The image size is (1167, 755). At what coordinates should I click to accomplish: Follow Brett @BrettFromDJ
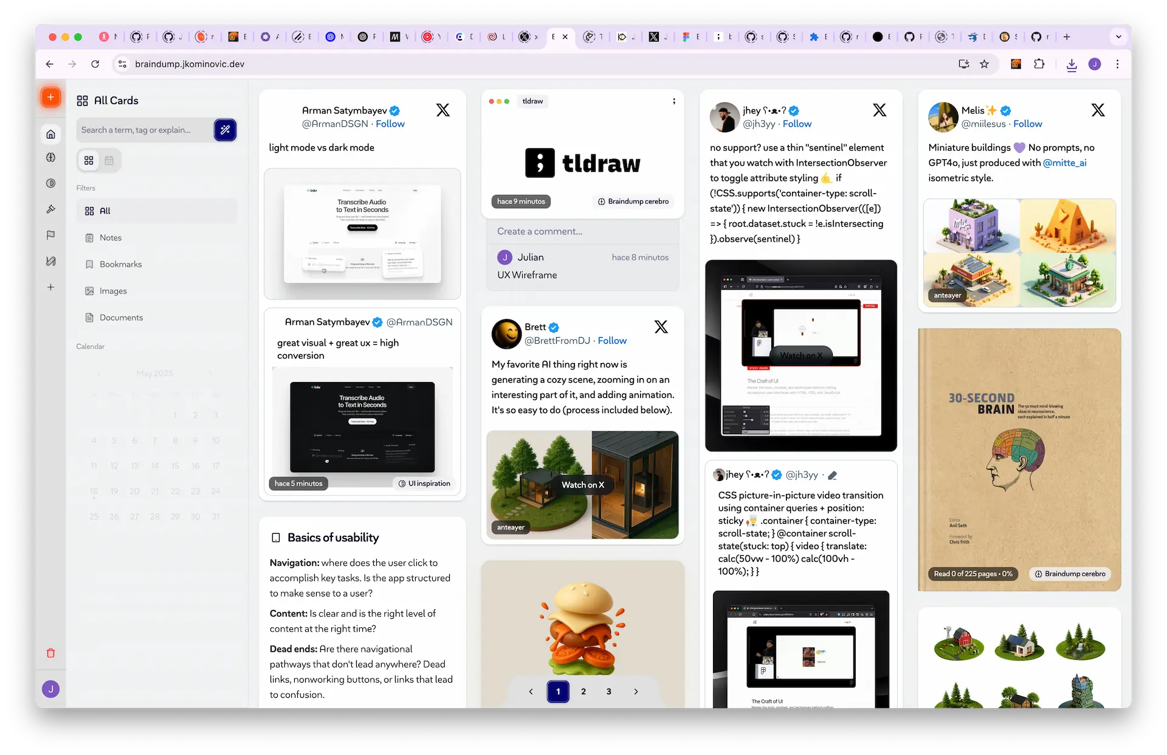click(x=612, y=341)
